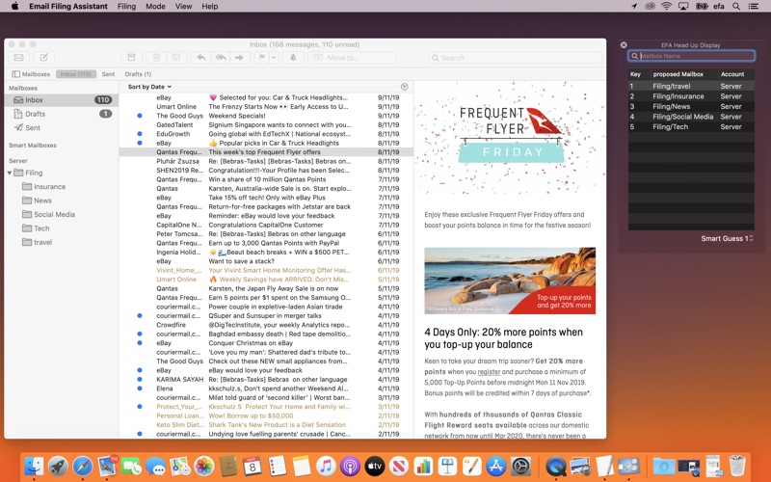Select Drafts in the Mailboxes sidebar
The width and height of the screenshot is (771, 482).
[x=62, y=114]
